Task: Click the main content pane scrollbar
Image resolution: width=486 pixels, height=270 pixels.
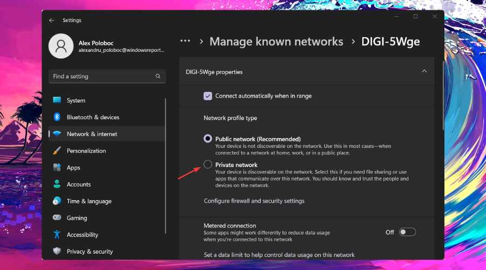Action: [443, 96]
